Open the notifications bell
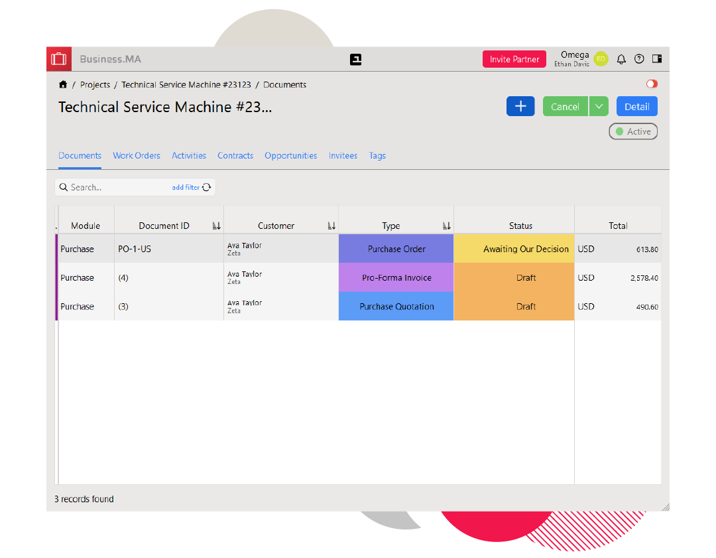This screenshot has height=558, width=716. click(x=621, y=59)
